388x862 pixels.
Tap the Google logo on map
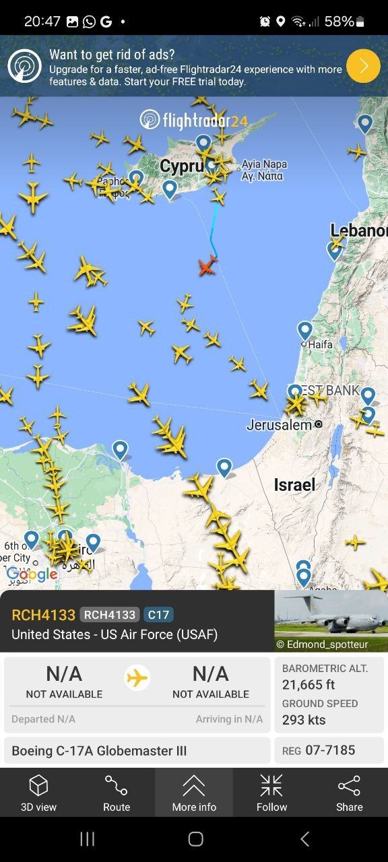[32, 574]
